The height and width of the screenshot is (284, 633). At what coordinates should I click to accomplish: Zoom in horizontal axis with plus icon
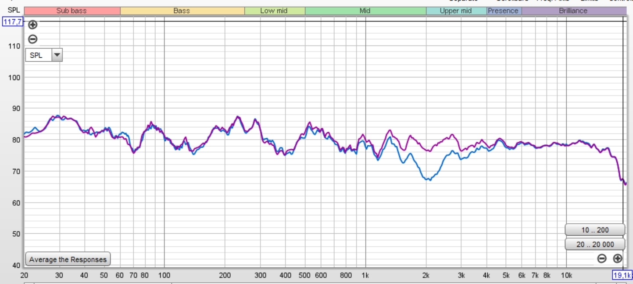[618, 259]
